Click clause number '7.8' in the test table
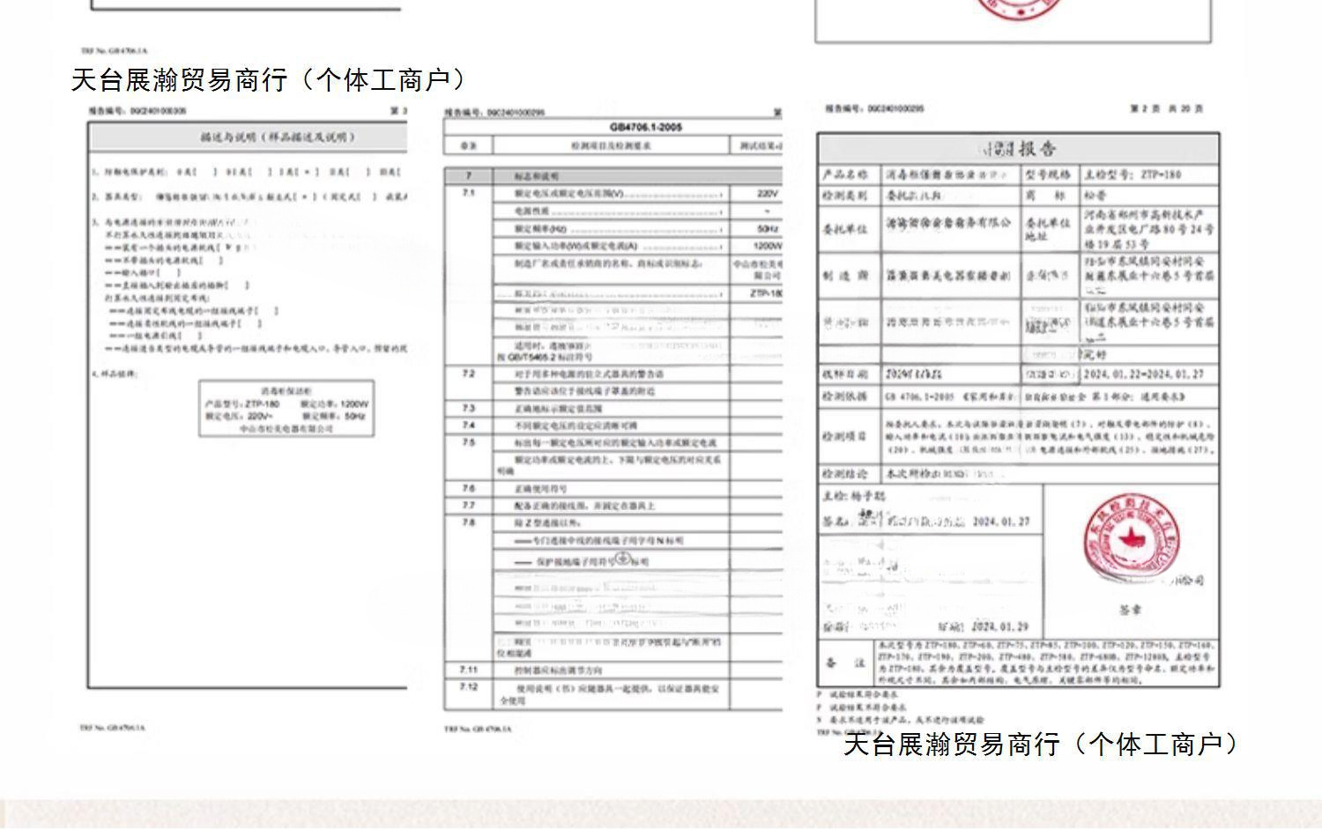 [x=468, y=523]
